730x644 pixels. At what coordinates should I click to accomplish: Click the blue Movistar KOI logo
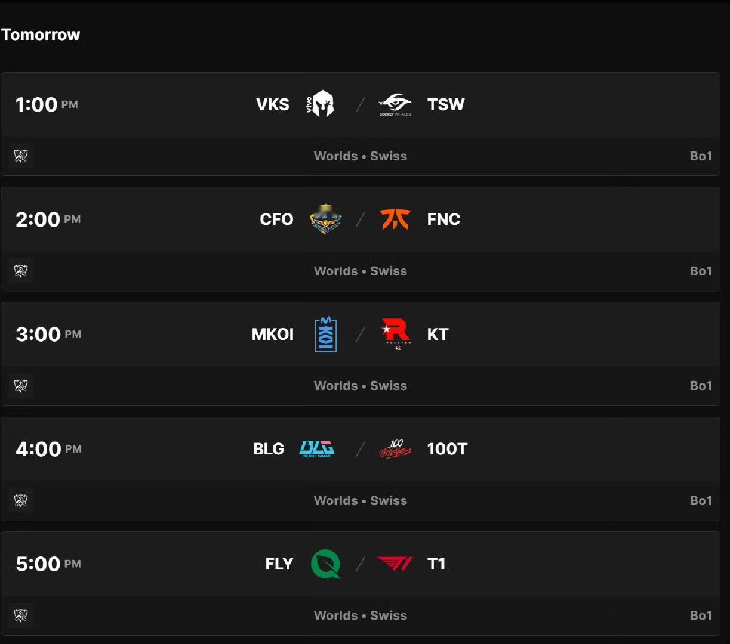(x=326, y=334)
